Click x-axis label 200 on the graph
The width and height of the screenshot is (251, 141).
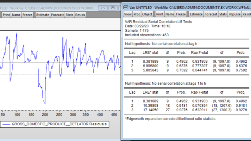(x=45, y=115)
